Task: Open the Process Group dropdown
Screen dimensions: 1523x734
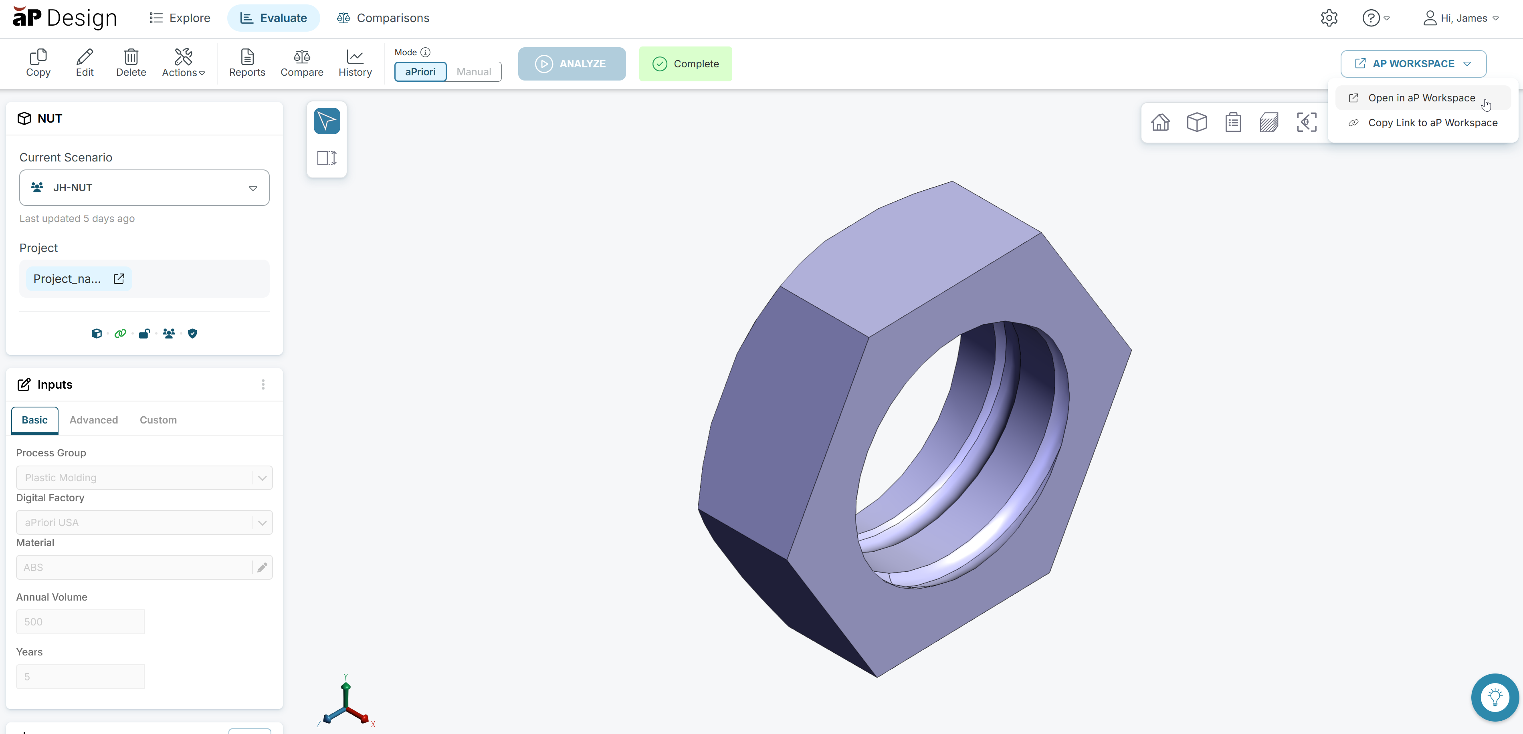Action: click(144, 478)
